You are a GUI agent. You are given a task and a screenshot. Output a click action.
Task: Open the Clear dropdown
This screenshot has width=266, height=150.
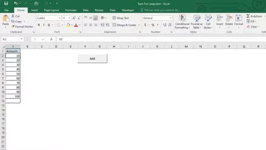point(253,27)
